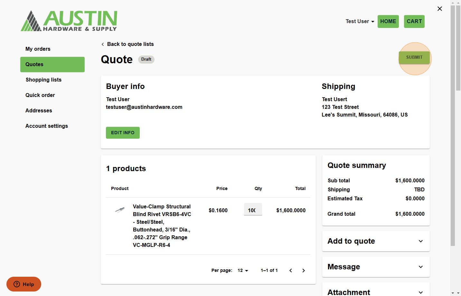Close the page with the X icon
The image size is (461, 296).
(440, 9)
